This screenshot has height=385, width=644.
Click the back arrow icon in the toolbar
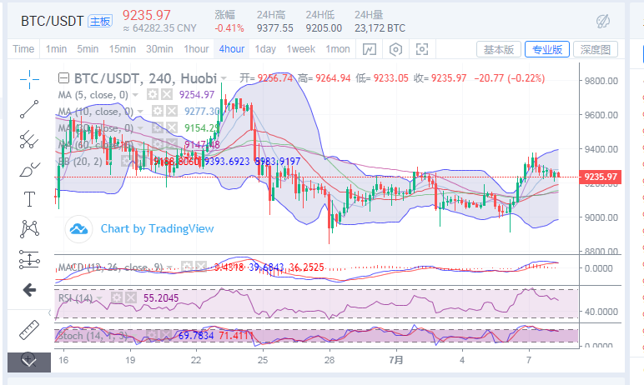tap(29, 290)
